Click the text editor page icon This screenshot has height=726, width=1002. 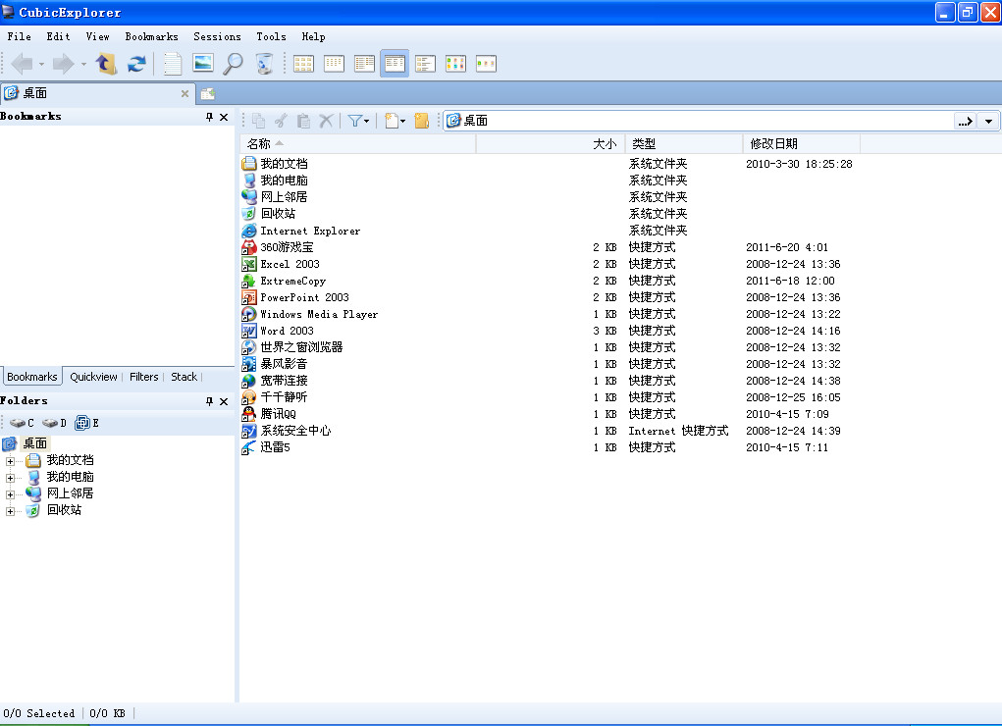[173, 64]
